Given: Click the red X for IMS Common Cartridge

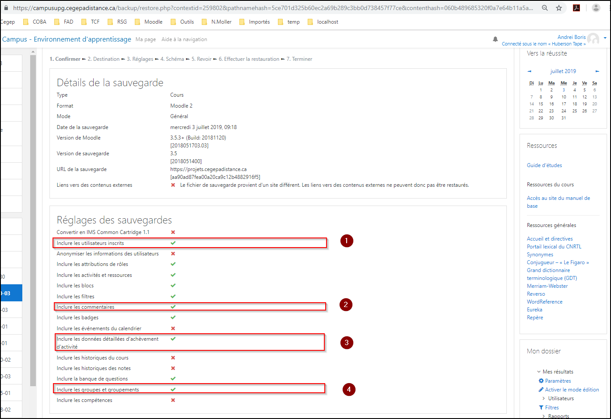Looking at the screenshot, I should click(x=173, y=232).
